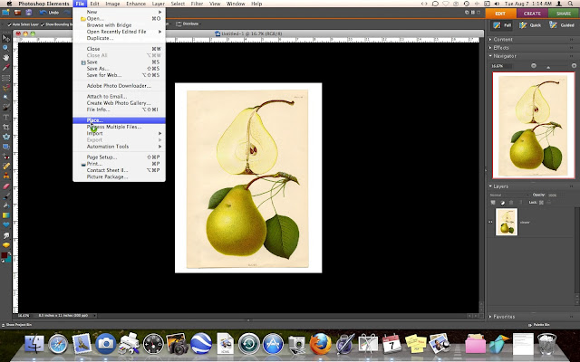Switch to Guided edit mode
The height and width of the screenshot is (362, 580).
click(562, 25)
